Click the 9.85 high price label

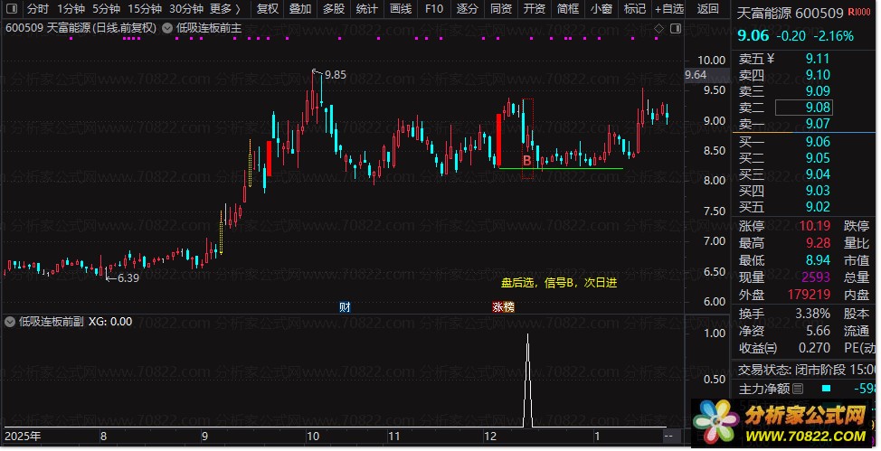(x=335, y=75)
